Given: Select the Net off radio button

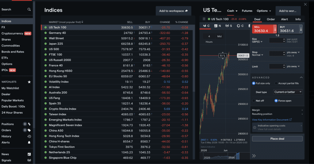Looking at the screenshot, I should [x=254, y=101].
